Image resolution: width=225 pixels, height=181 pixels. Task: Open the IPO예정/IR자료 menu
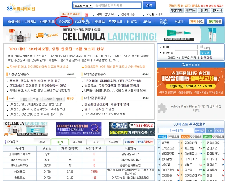[x=82, y=22]
